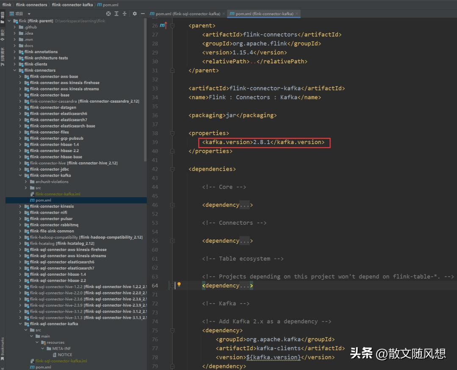Image resolution: width=457 pixels, height=370 pixels.
Task: Click the Expand All icon in project panel
Action: point(116,14)
